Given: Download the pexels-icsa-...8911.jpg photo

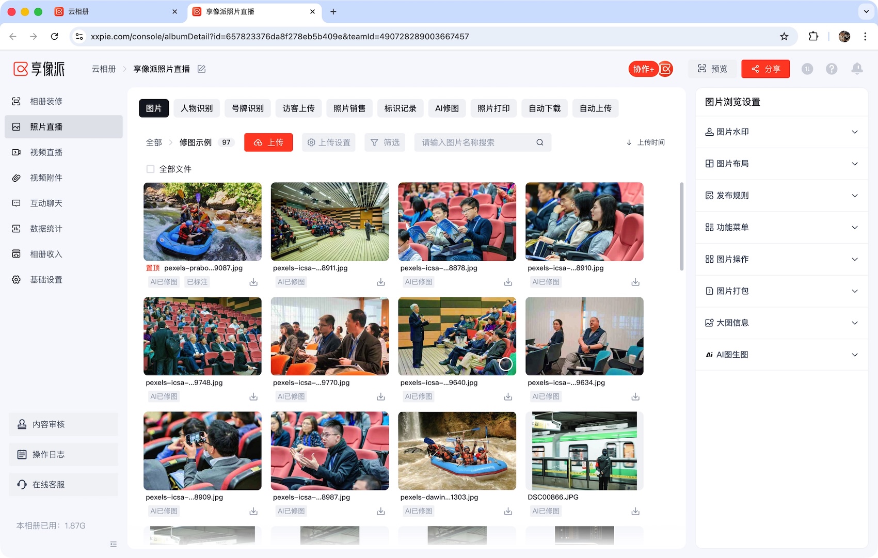Looking at the screenshot, I should click(380, 282).
